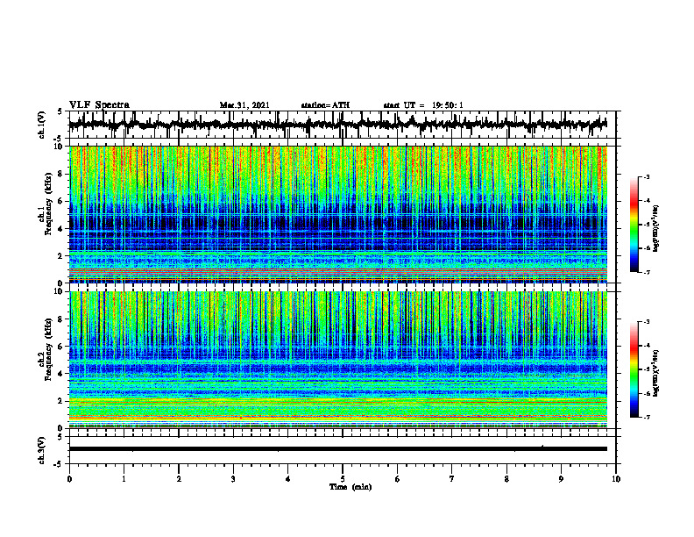
Task: Click the ch.1 spectrogram color scale bar
Action: (x=634, y=225)
